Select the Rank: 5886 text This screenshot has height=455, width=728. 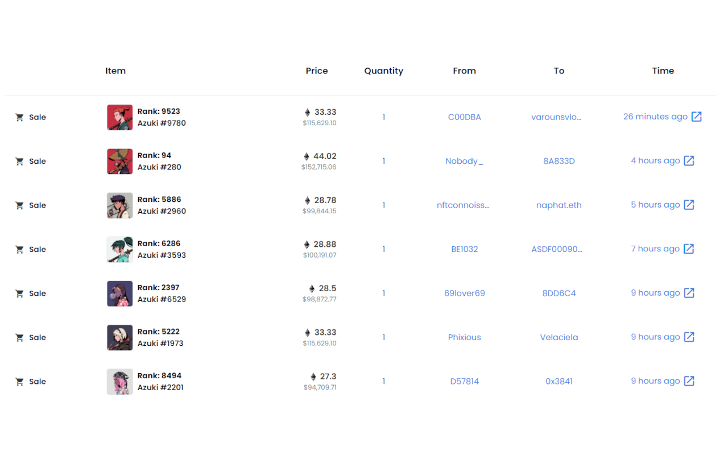(x=159, y=200)
